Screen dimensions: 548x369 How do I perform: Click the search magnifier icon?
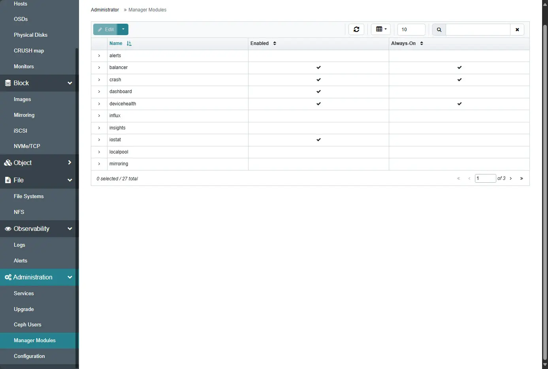pos(439,30)
